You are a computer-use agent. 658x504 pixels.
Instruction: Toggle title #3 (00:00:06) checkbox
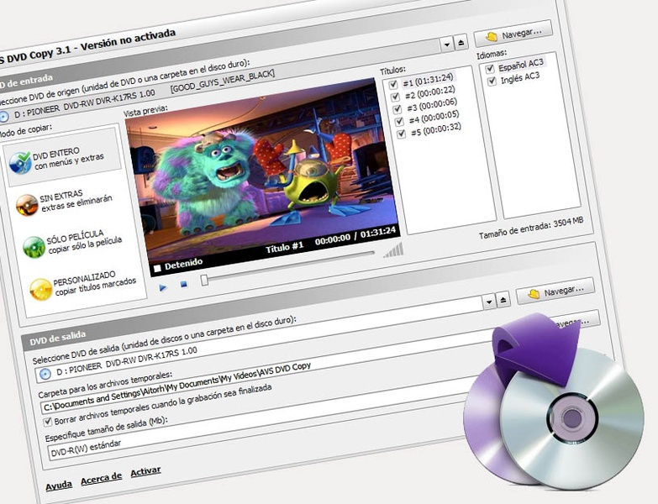coord(397,109)
